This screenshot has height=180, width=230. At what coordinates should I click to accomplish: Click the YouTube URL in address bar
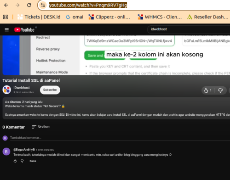click(88, 5)
